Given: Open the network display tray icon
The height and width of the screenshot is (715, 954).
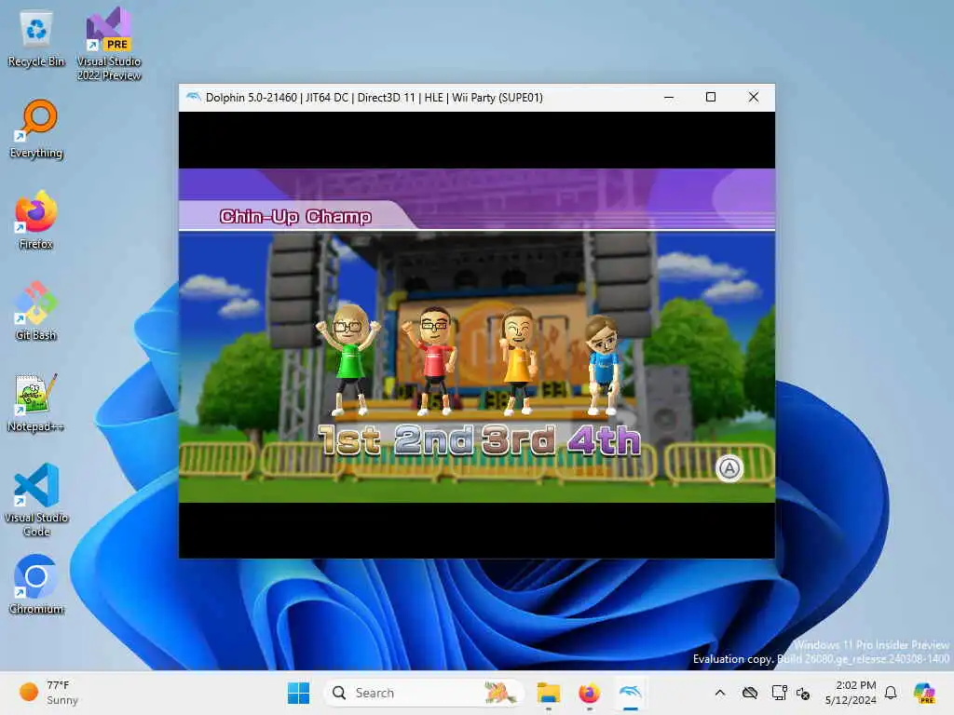Looking at the screenshot, I should [x=779, y=693].
